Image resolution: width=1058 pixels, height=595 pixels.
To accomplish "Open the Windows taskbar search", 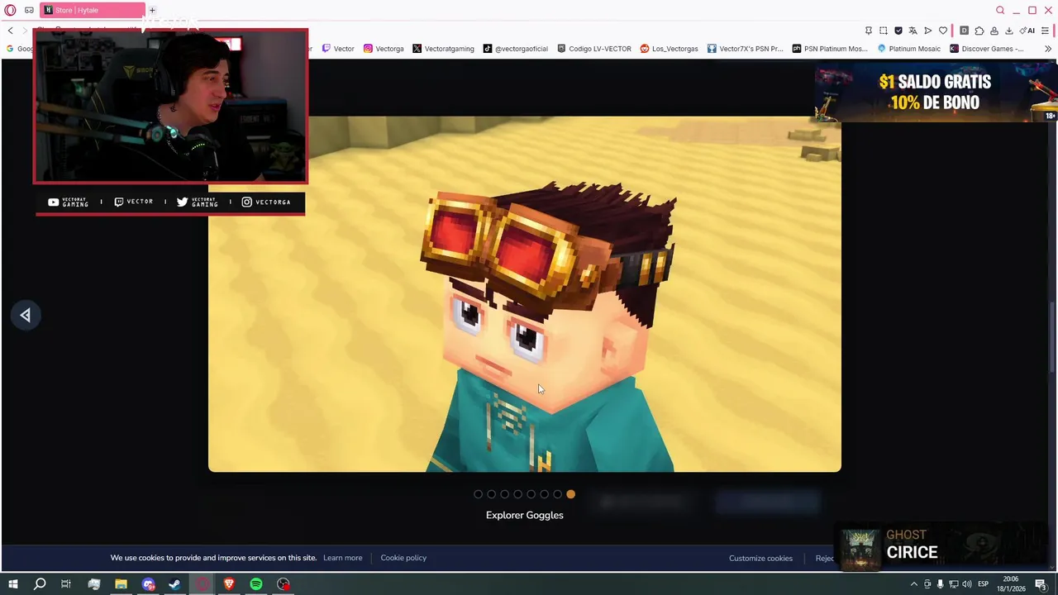I will [39, 584].
